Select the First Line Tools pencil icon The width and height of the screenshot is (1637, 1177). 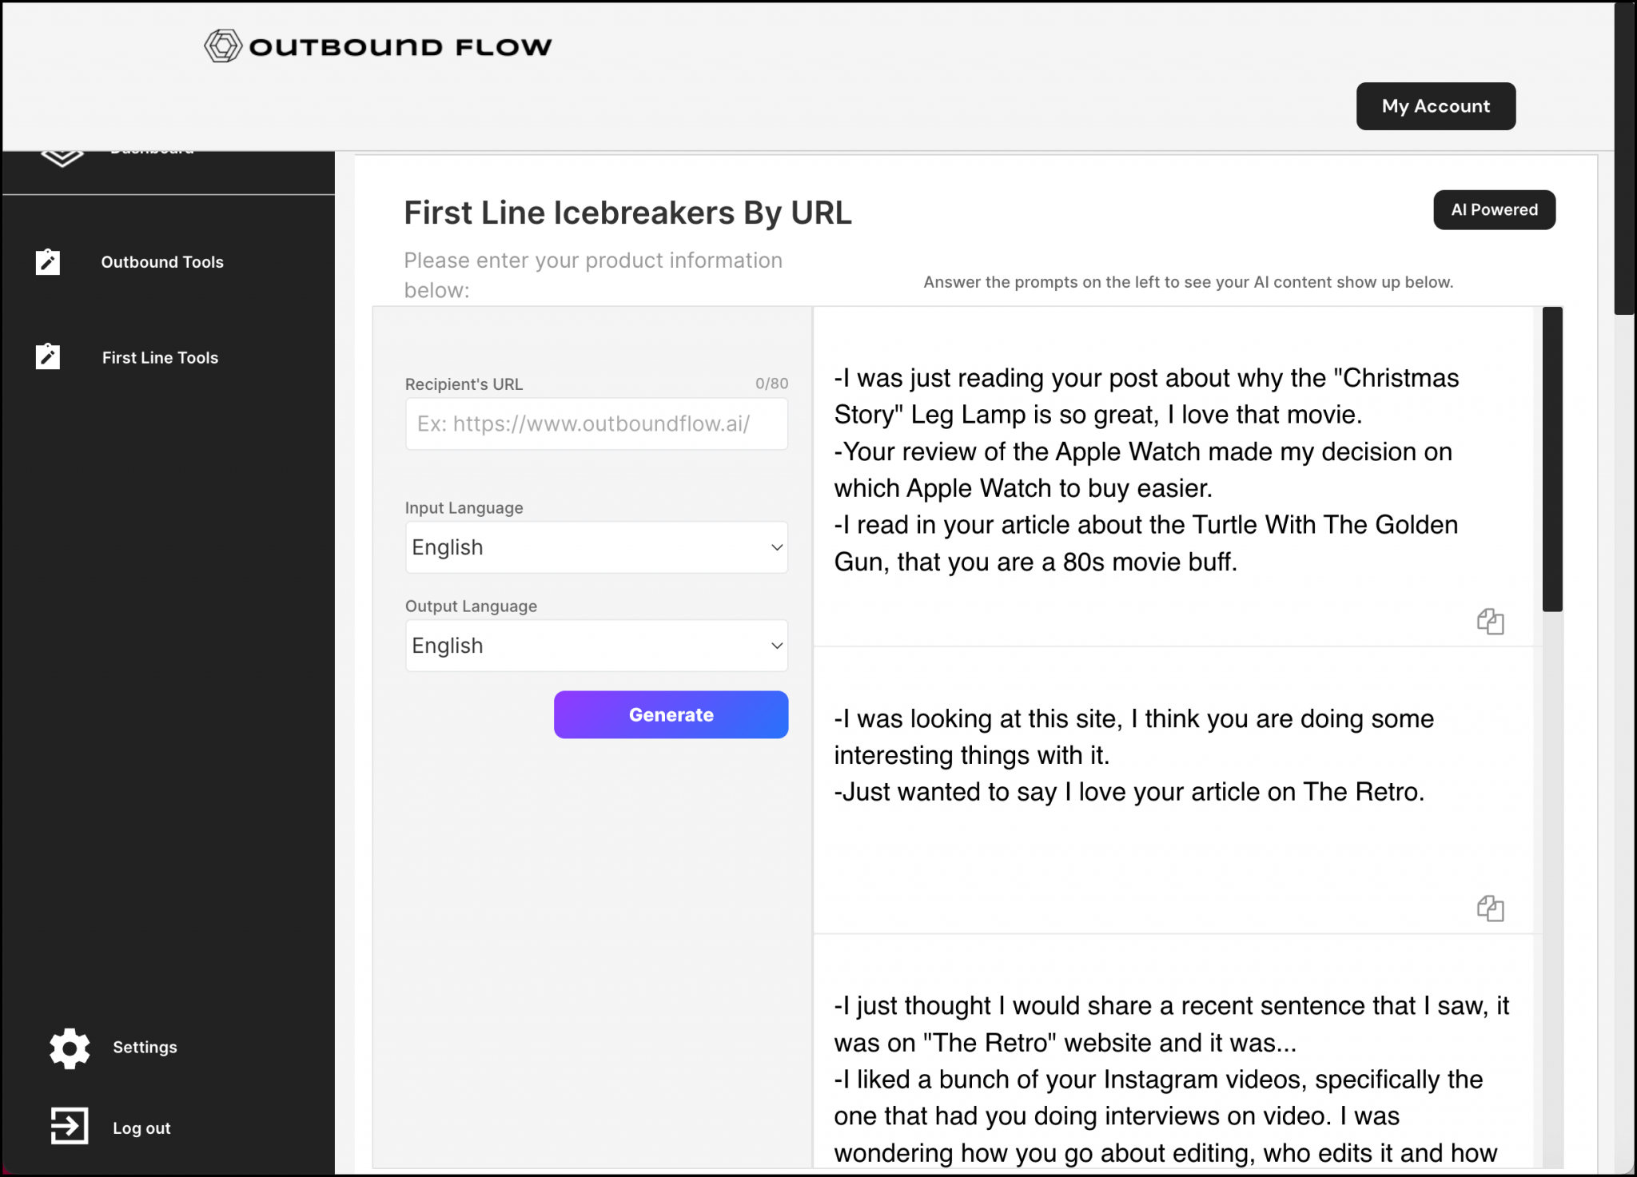(48, 356)
